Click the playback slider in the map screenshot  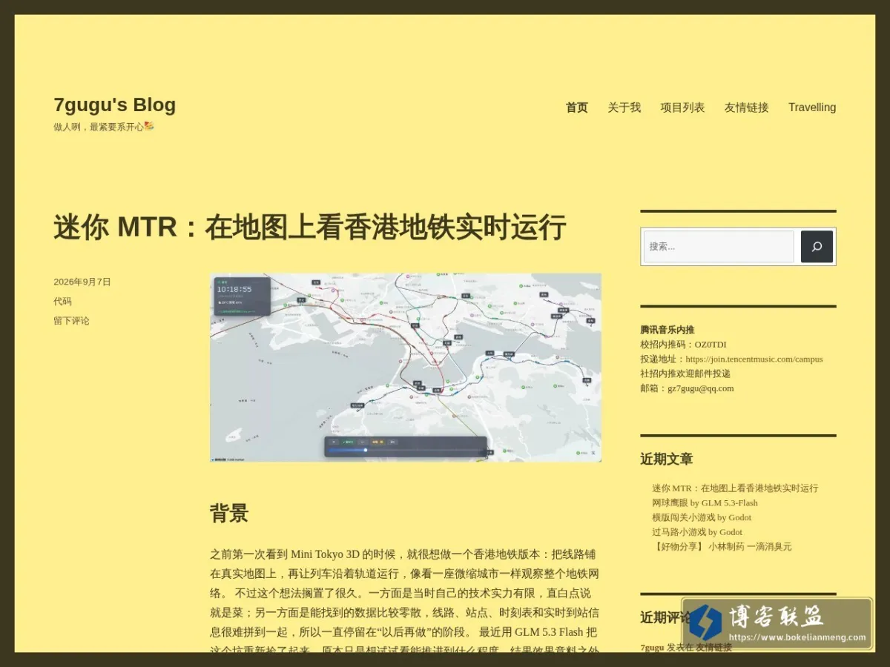point(404,450)
